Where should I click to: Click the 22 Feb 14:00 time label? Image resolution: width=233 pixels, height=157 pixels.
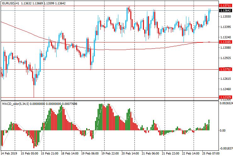(191, 154)
